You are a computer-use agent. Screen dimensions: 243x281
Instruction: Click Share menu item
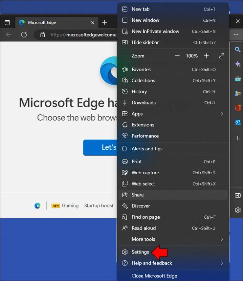click(173, 195)
